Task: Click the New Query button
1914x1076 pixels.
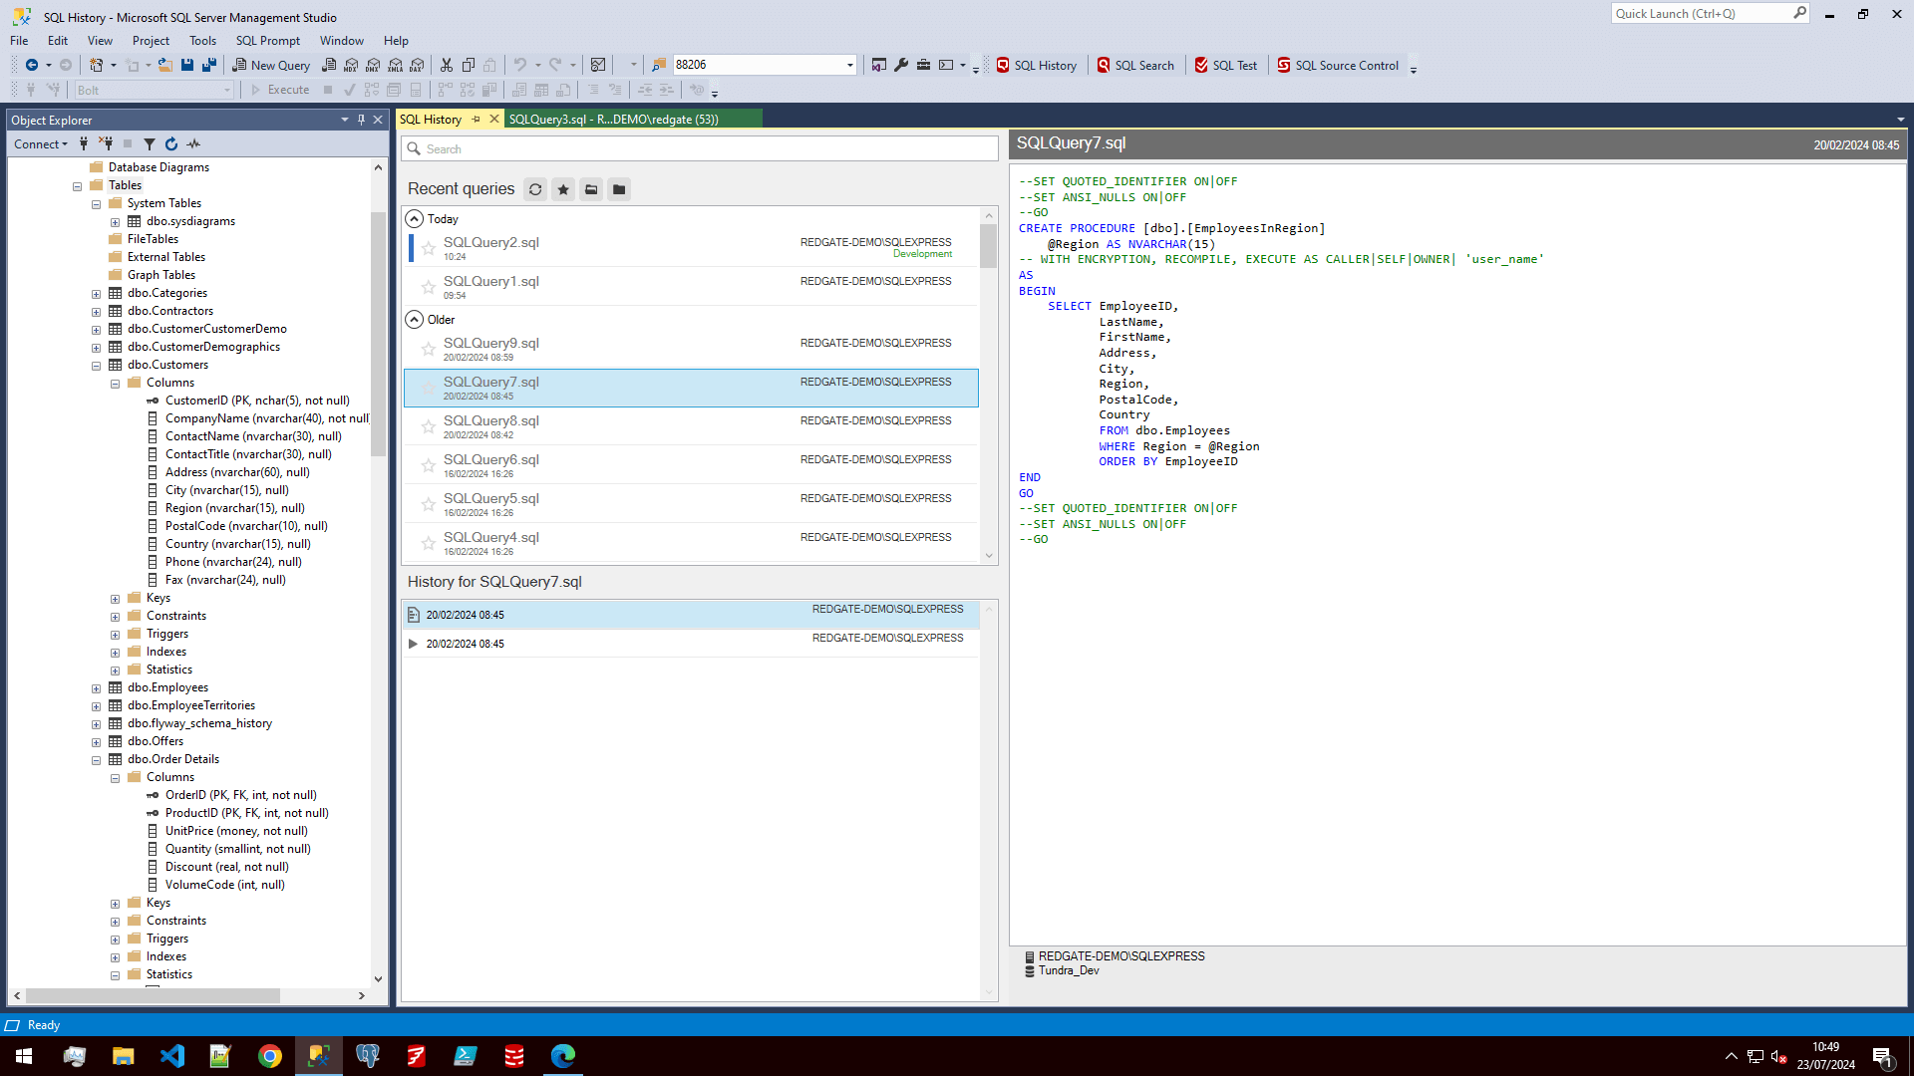Action: (x=271, y=65)
